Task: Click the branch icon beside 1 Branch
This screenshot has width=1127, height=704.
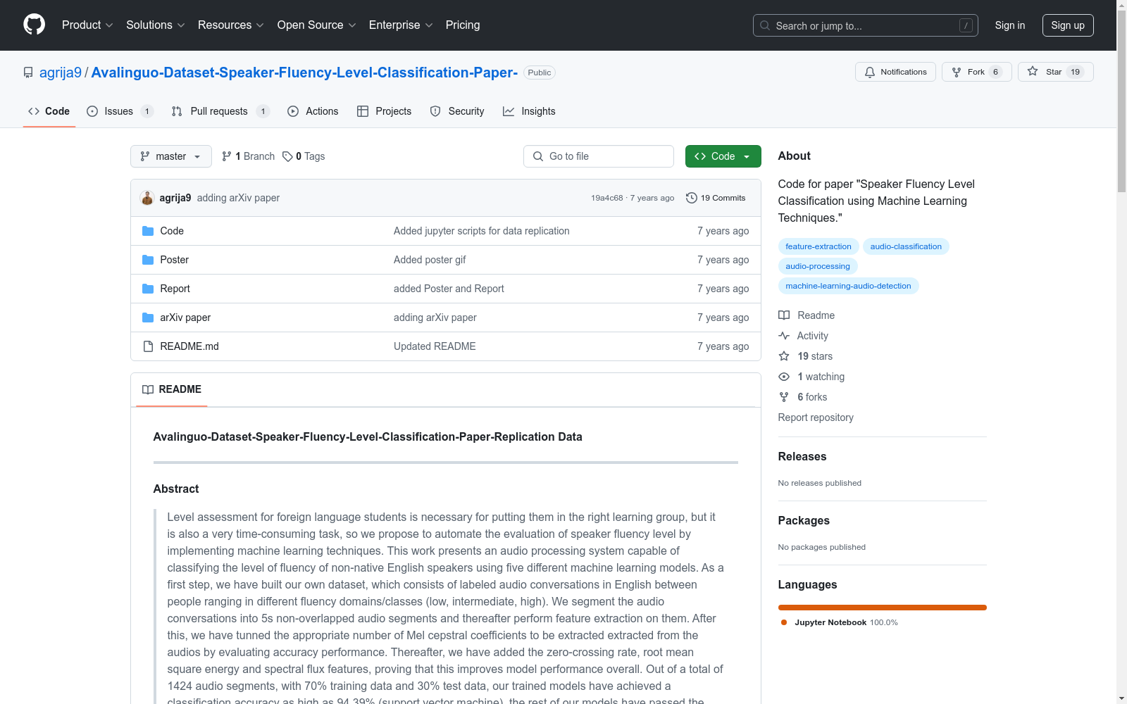Action: coord(227,156)
